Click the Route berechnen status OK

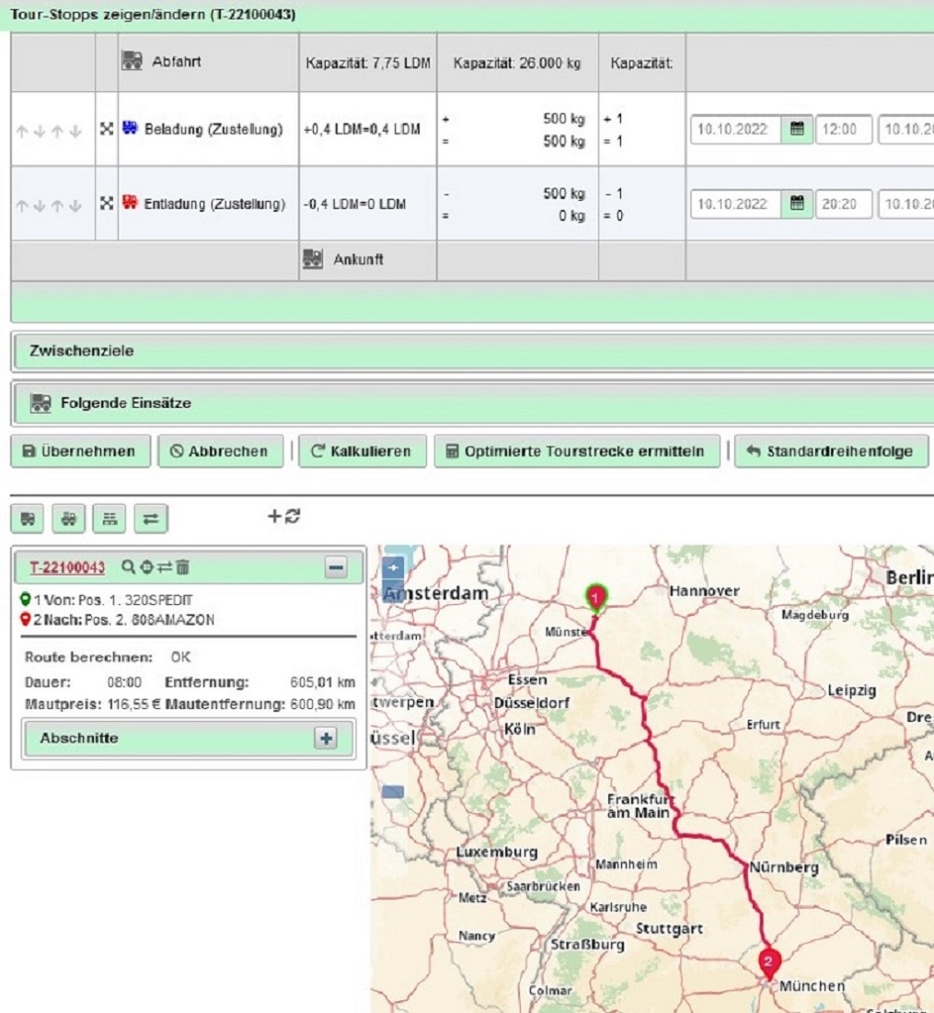tap(180, 657)
